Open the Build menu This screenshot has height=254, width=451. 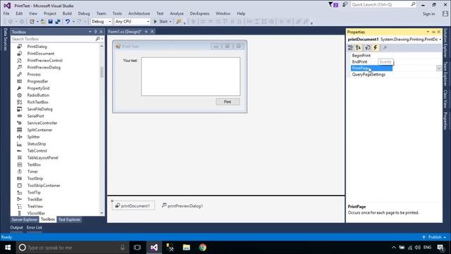67,13
